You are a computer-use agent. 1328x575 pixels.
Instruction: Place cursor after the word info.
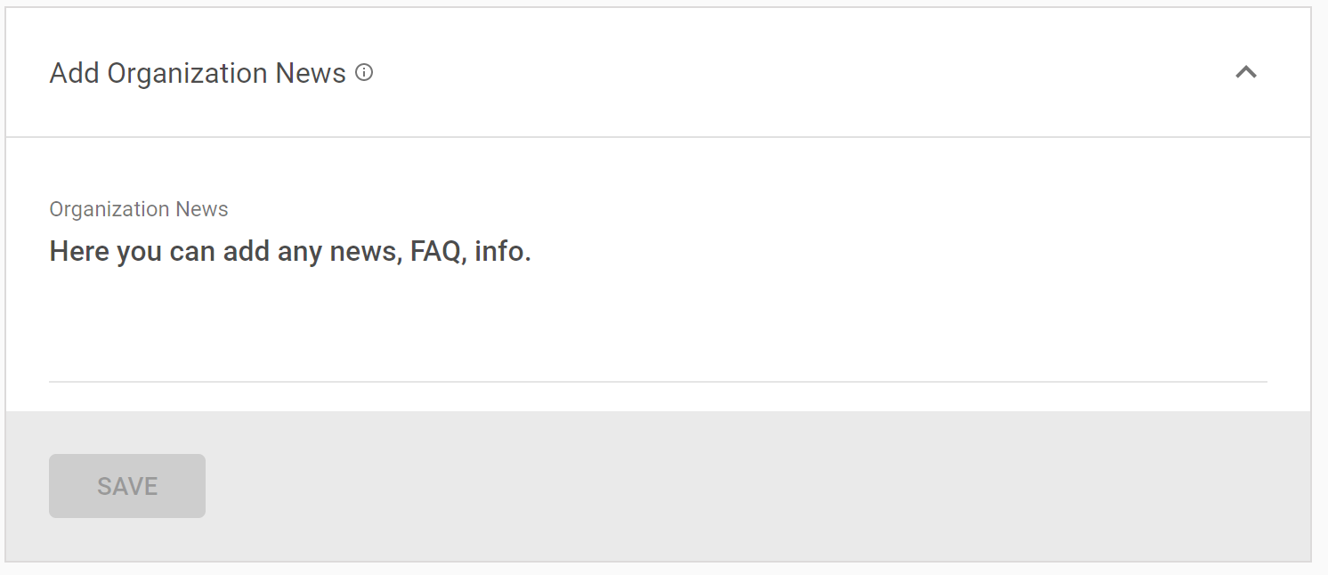(532, 252)
